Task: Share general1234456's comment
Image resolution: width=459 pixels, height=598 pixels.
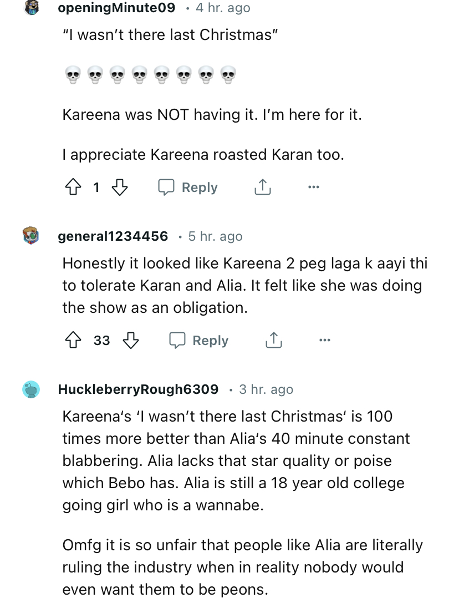Action: coord(274,340)
